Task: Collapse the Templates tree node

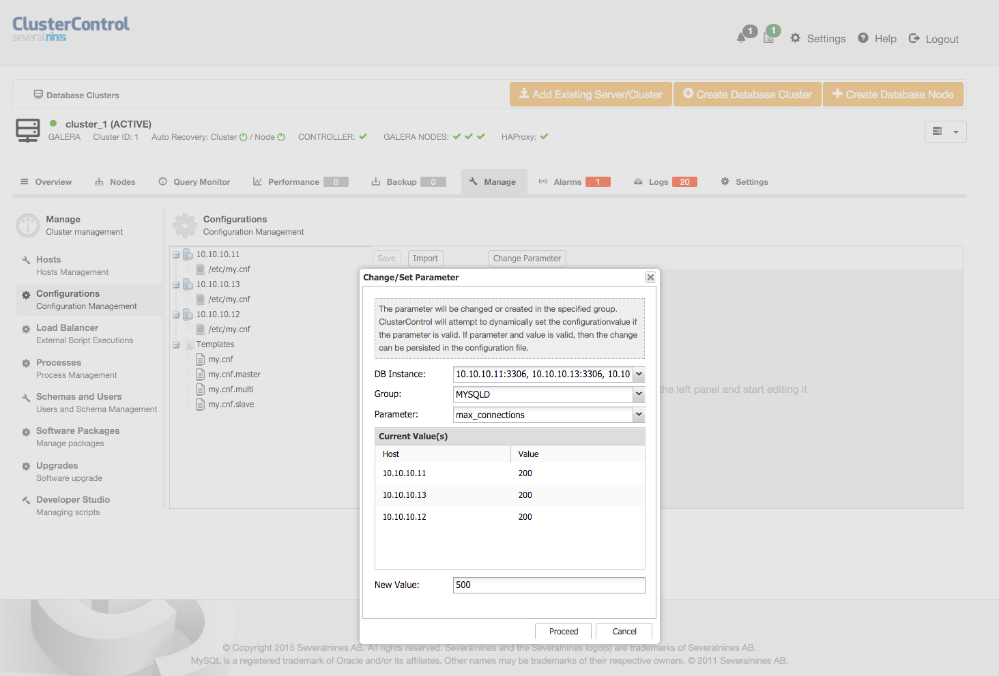Action: [176, 345]
